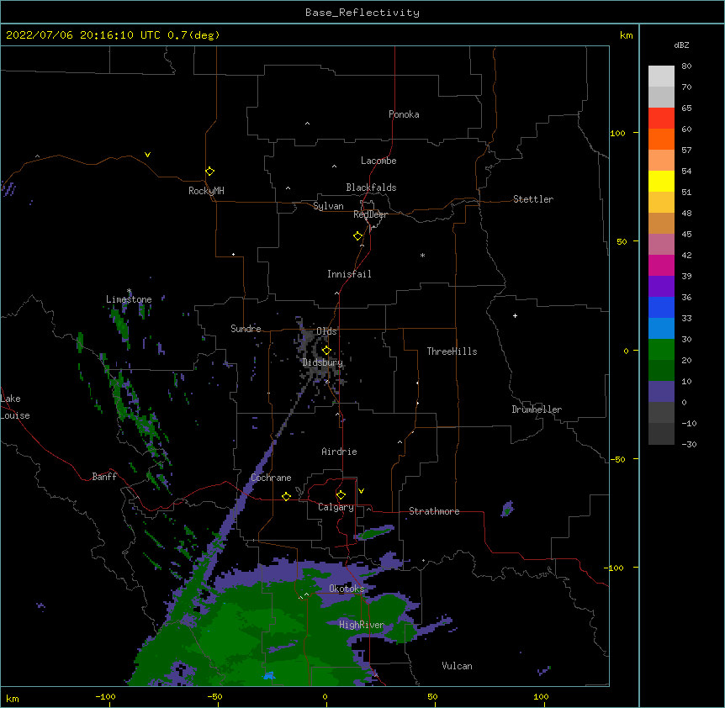The width and height of the screenshot is (725, 708).
Task: Select the mauve pink 42-45 dBZ legend swatch
Action: [x=661, y=244]
